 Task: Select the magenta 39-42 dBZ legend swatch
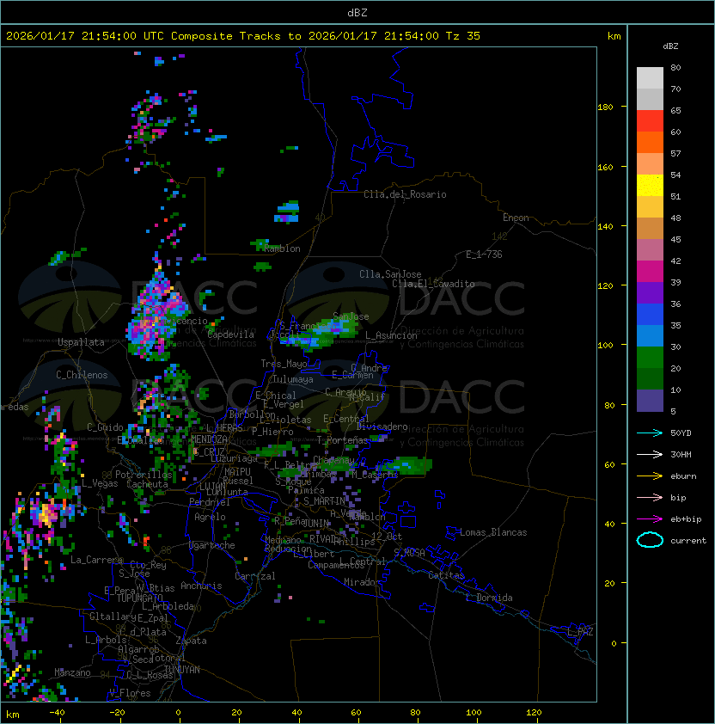coord(650,272)
